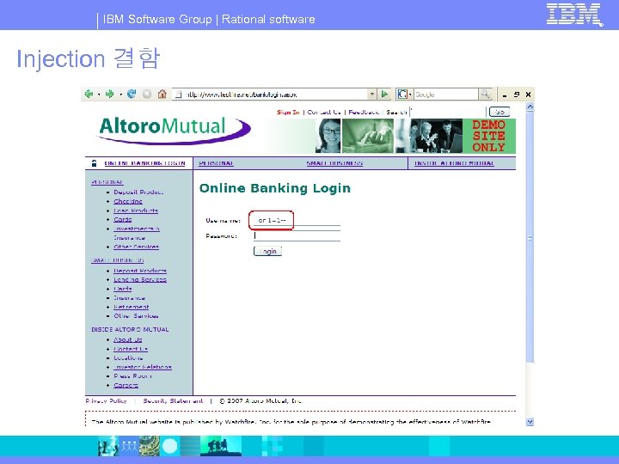Open the Privacy Policy footer link
The width and height of the screenshot is (619, 464).
pos(107,401)
